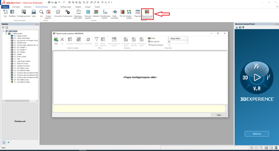Open the Dosya menu
Screen dimensions: 279x151
5,7
